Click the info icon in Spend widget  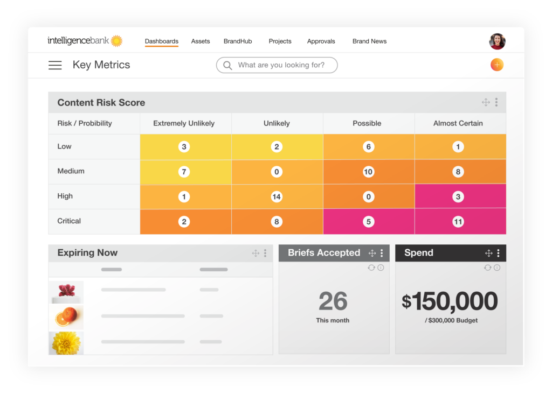(x=497, y=268)
